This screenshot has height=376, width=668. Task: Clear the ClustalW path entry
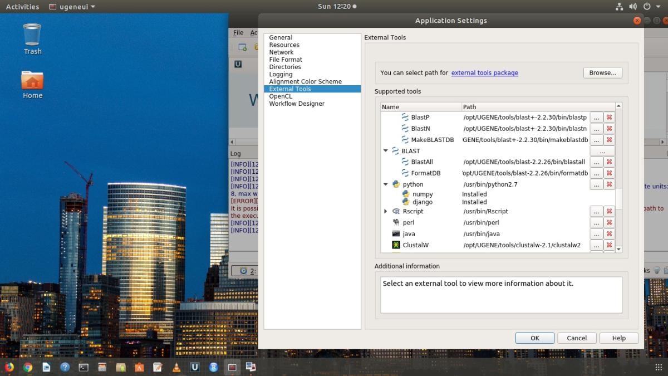click(609, 245)
